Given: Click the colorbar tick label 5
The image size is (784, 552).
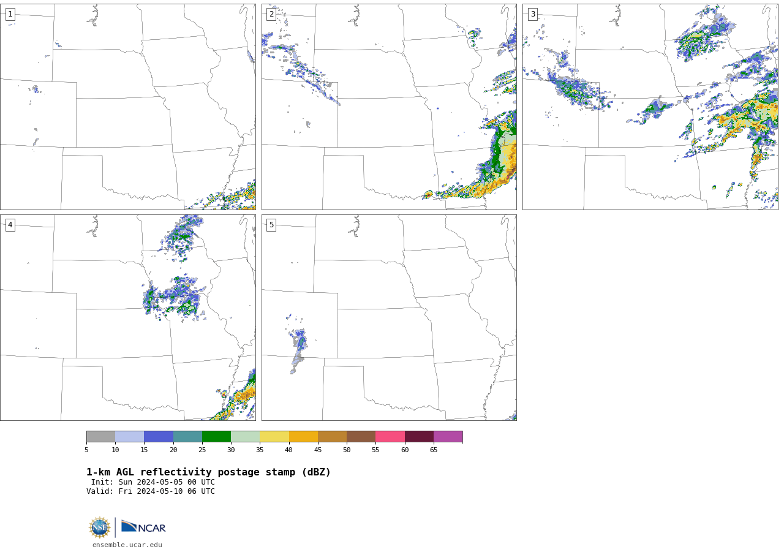Looking at the screenshot, I should [86, 450].
